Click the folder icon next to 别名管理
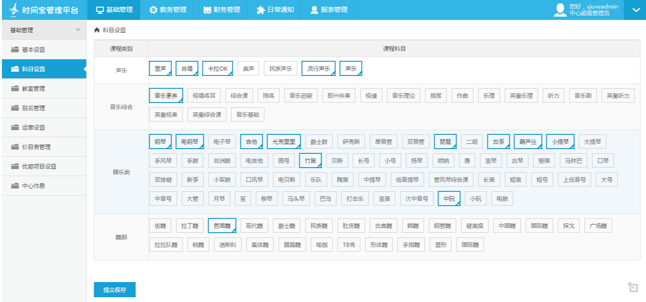The height and width of the screenshot is (302, 646). 15,108
